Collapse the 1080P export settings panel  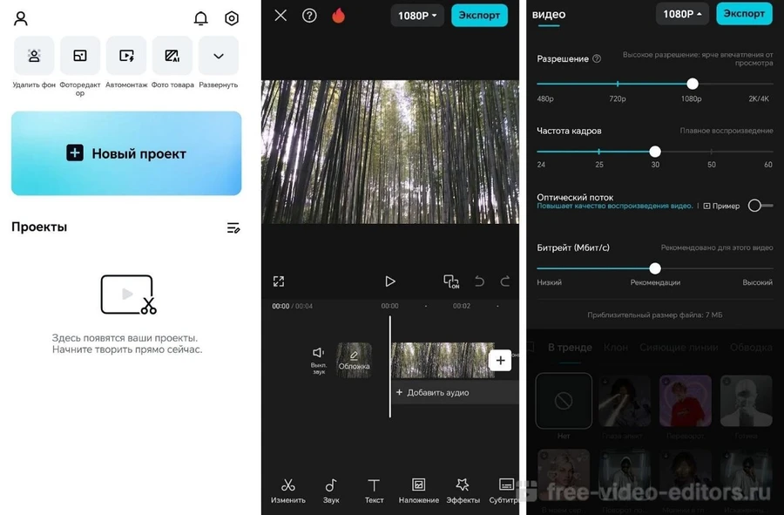pyautogui.click(x=682, y=14)
